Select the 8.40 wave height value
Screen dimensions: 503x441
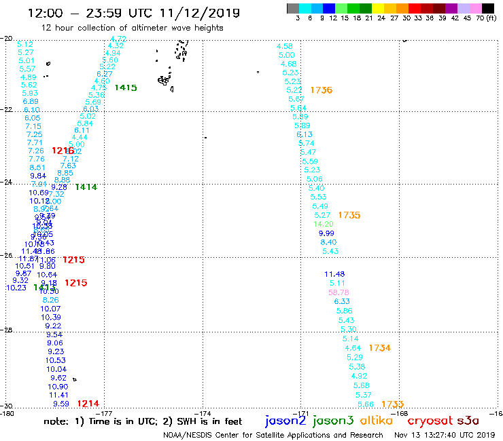(x=328, y=242)
